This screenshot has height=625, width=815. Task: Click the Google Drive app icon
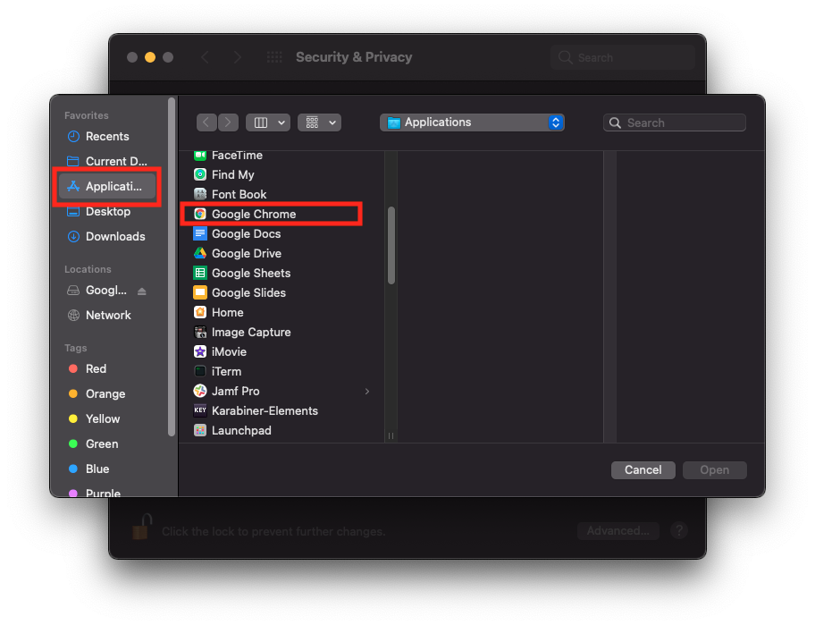pos(200,253)
